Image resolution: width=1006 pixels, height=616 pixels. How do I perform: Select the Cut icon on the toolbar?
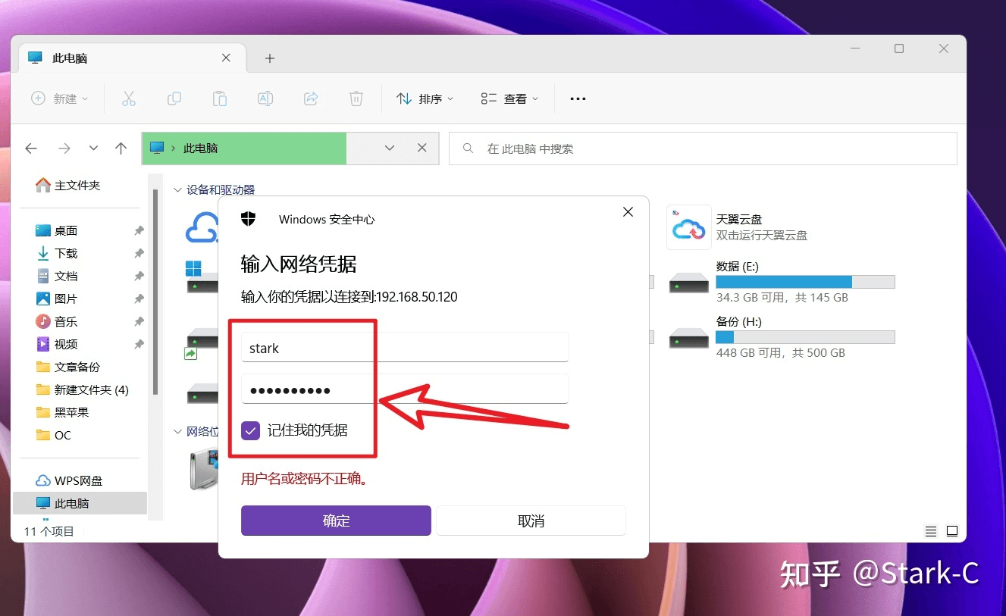[129, 98]
